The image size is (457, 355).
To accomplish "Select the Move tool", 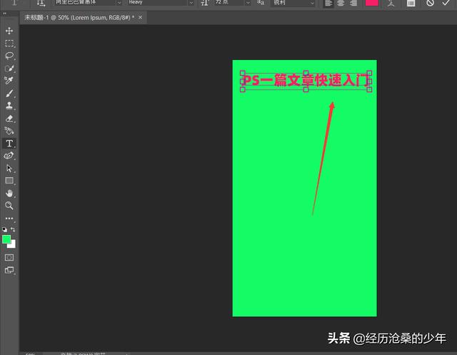I will click(9, 31).
